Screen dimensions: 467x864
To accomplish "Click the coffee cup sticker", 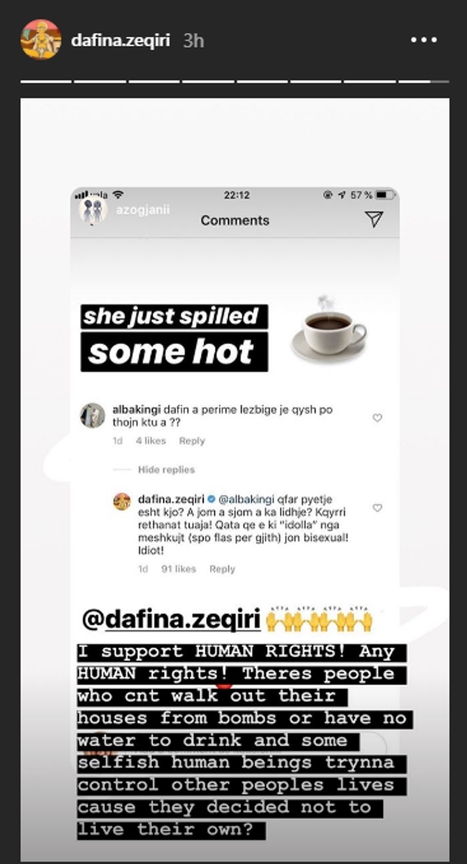I will coord(329,329).
